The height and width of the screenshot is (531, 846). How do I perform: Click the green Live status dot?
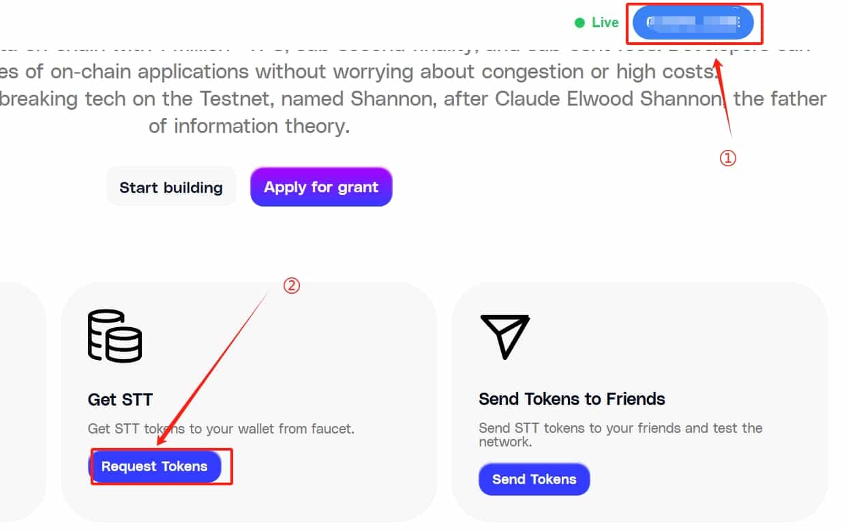click(579, 22)
